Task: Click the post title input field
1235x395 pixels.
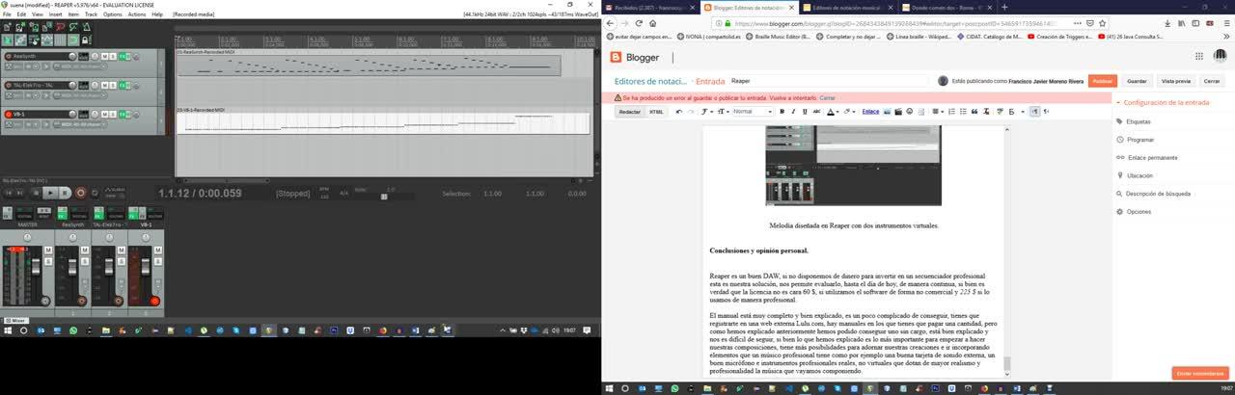Action: (x=828, y=81)
